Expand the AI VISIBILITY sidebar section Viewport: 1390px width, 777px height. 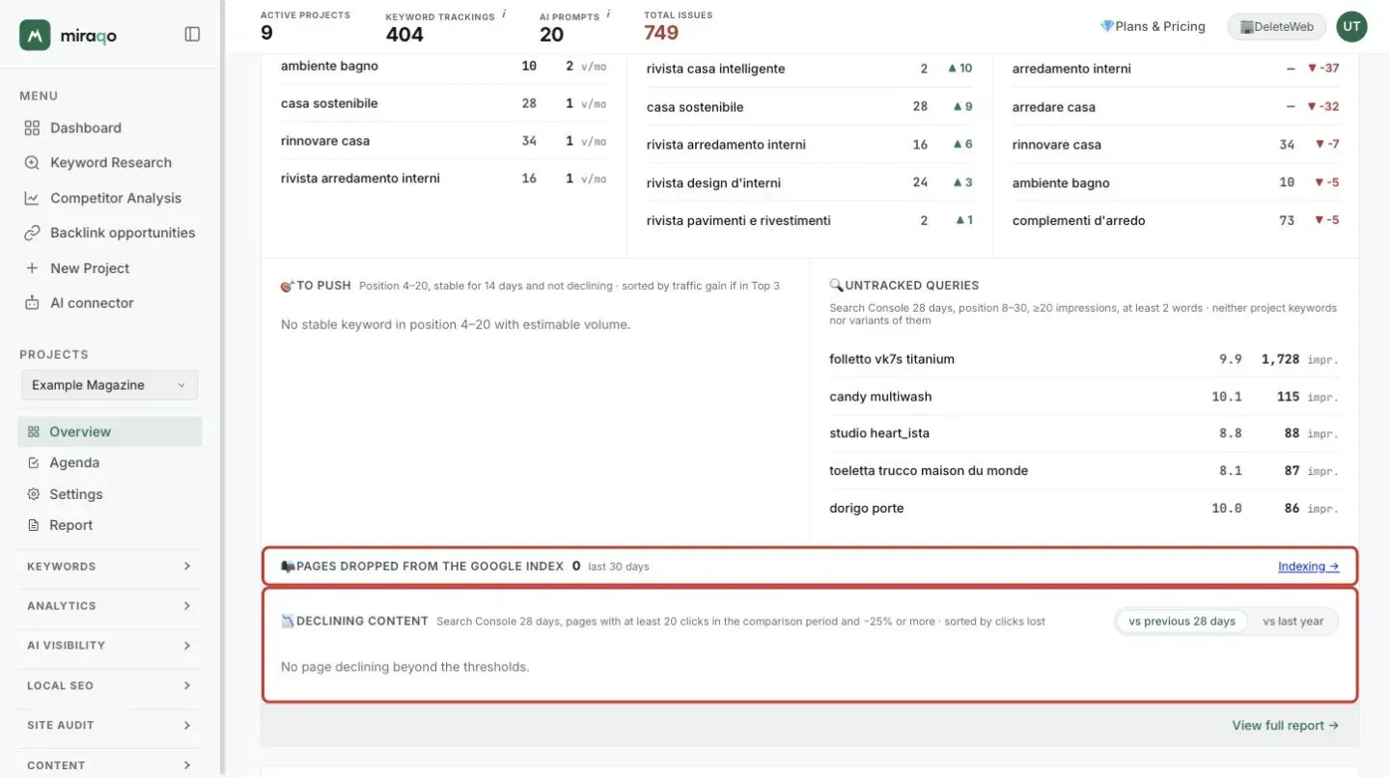click(x=109, y=646)
